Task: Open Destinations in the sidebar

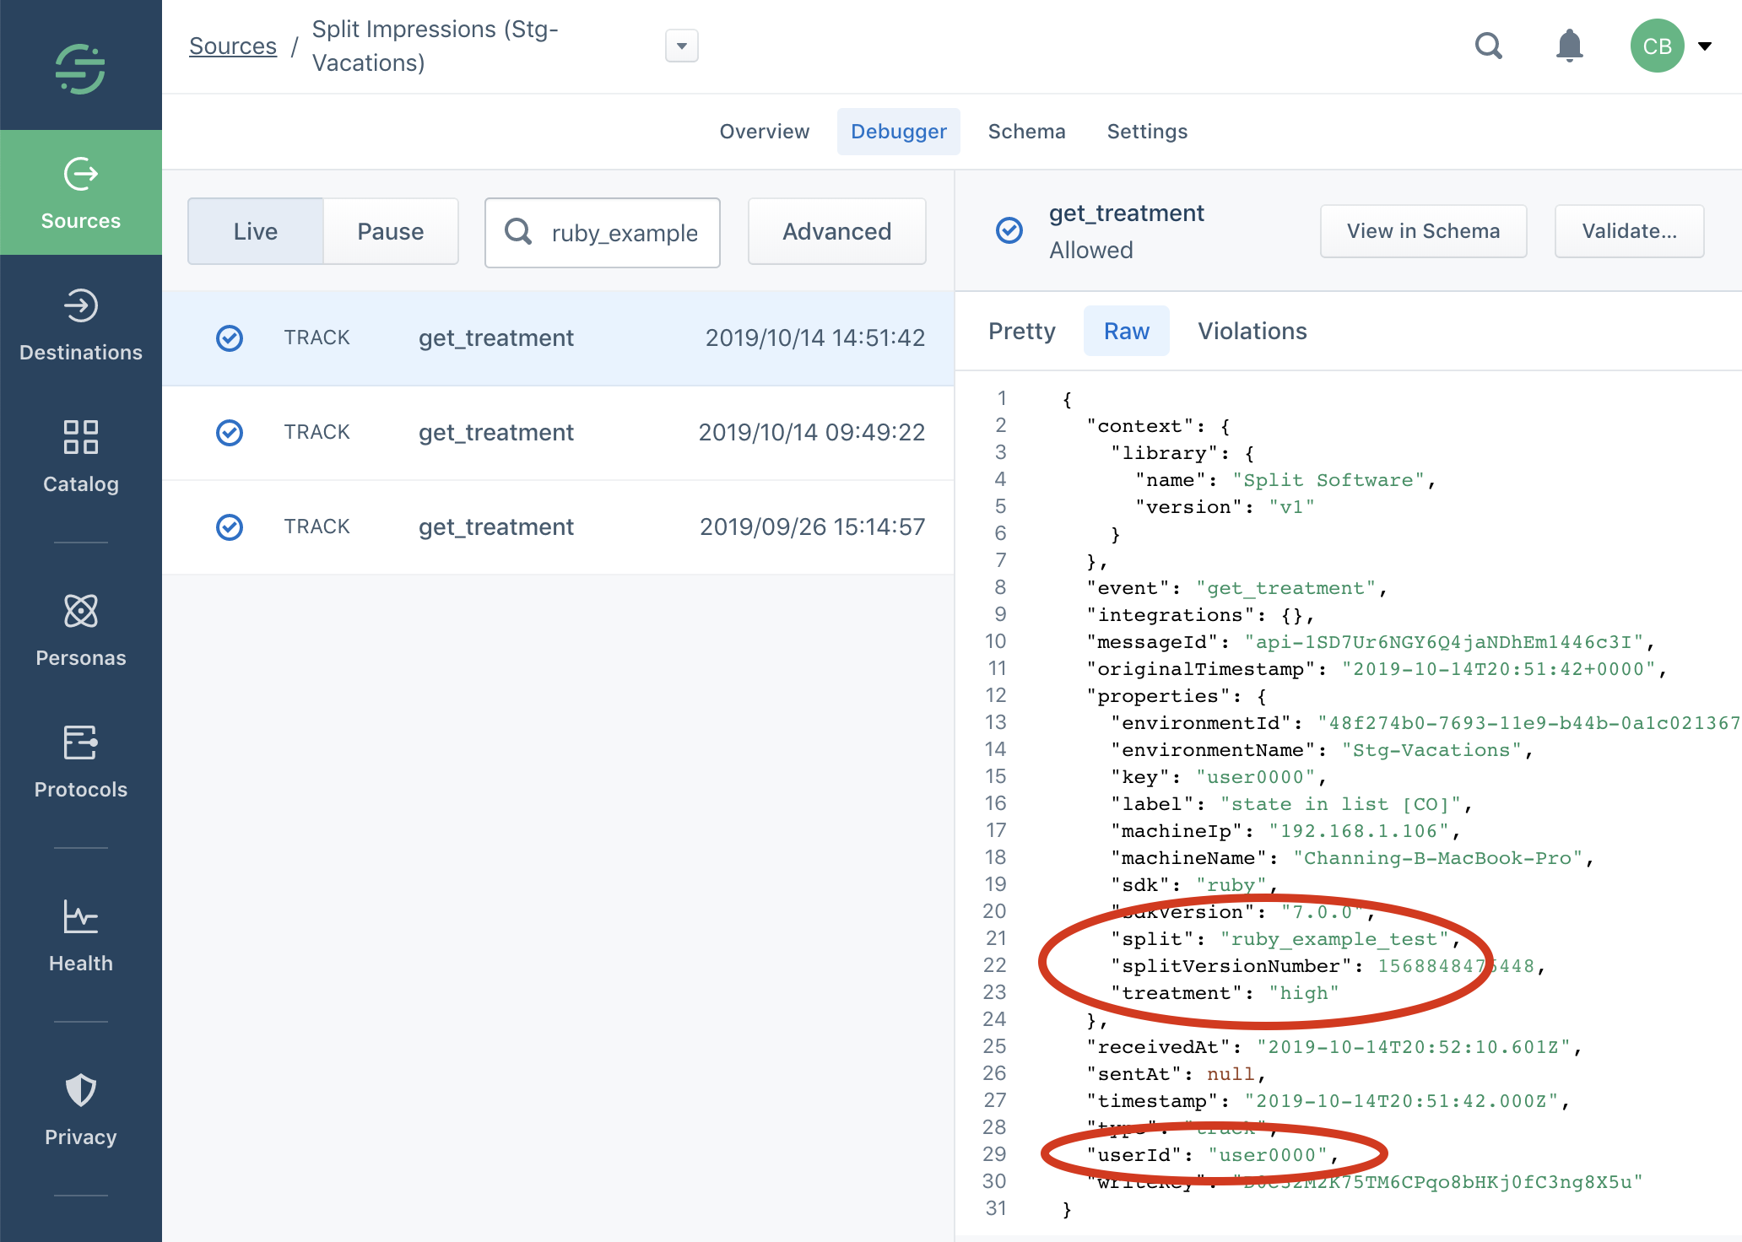Action: (80, 326)
